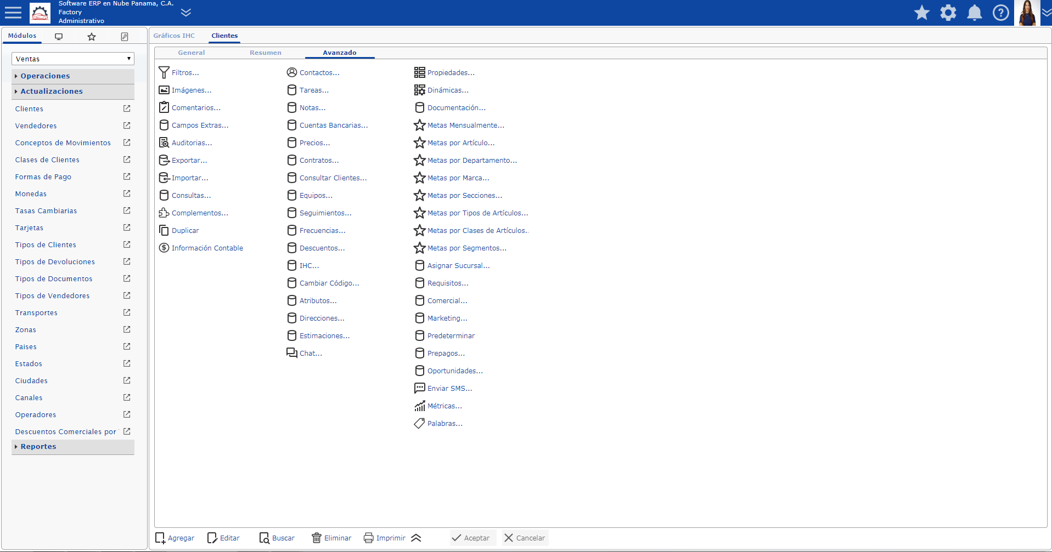Click the Factory company logo

point(40,13)
